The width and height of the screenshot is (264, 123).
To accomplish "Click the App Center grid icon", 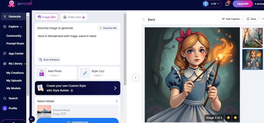I will coord(5,54).
